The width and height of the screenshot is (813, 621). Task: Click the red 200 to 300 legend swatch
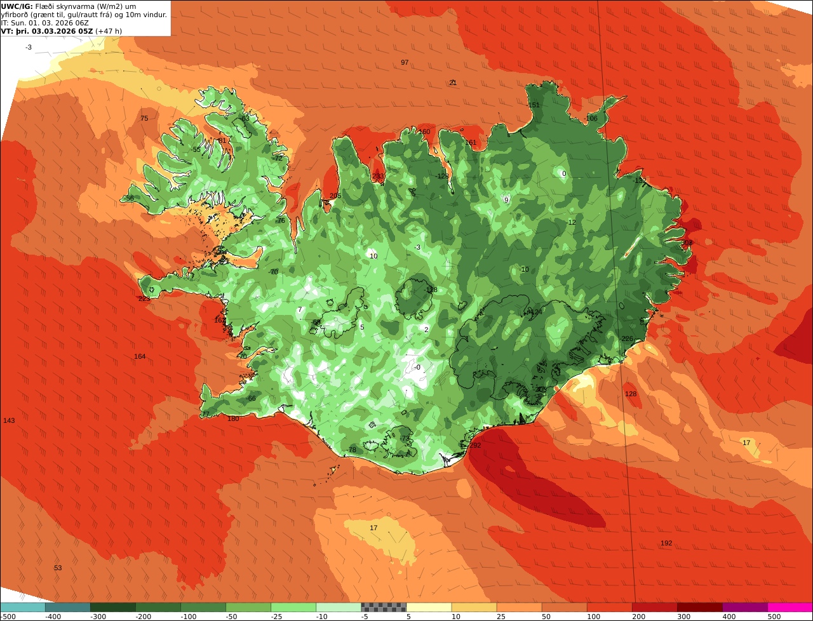pyautogui.click(x=654, y=607)
